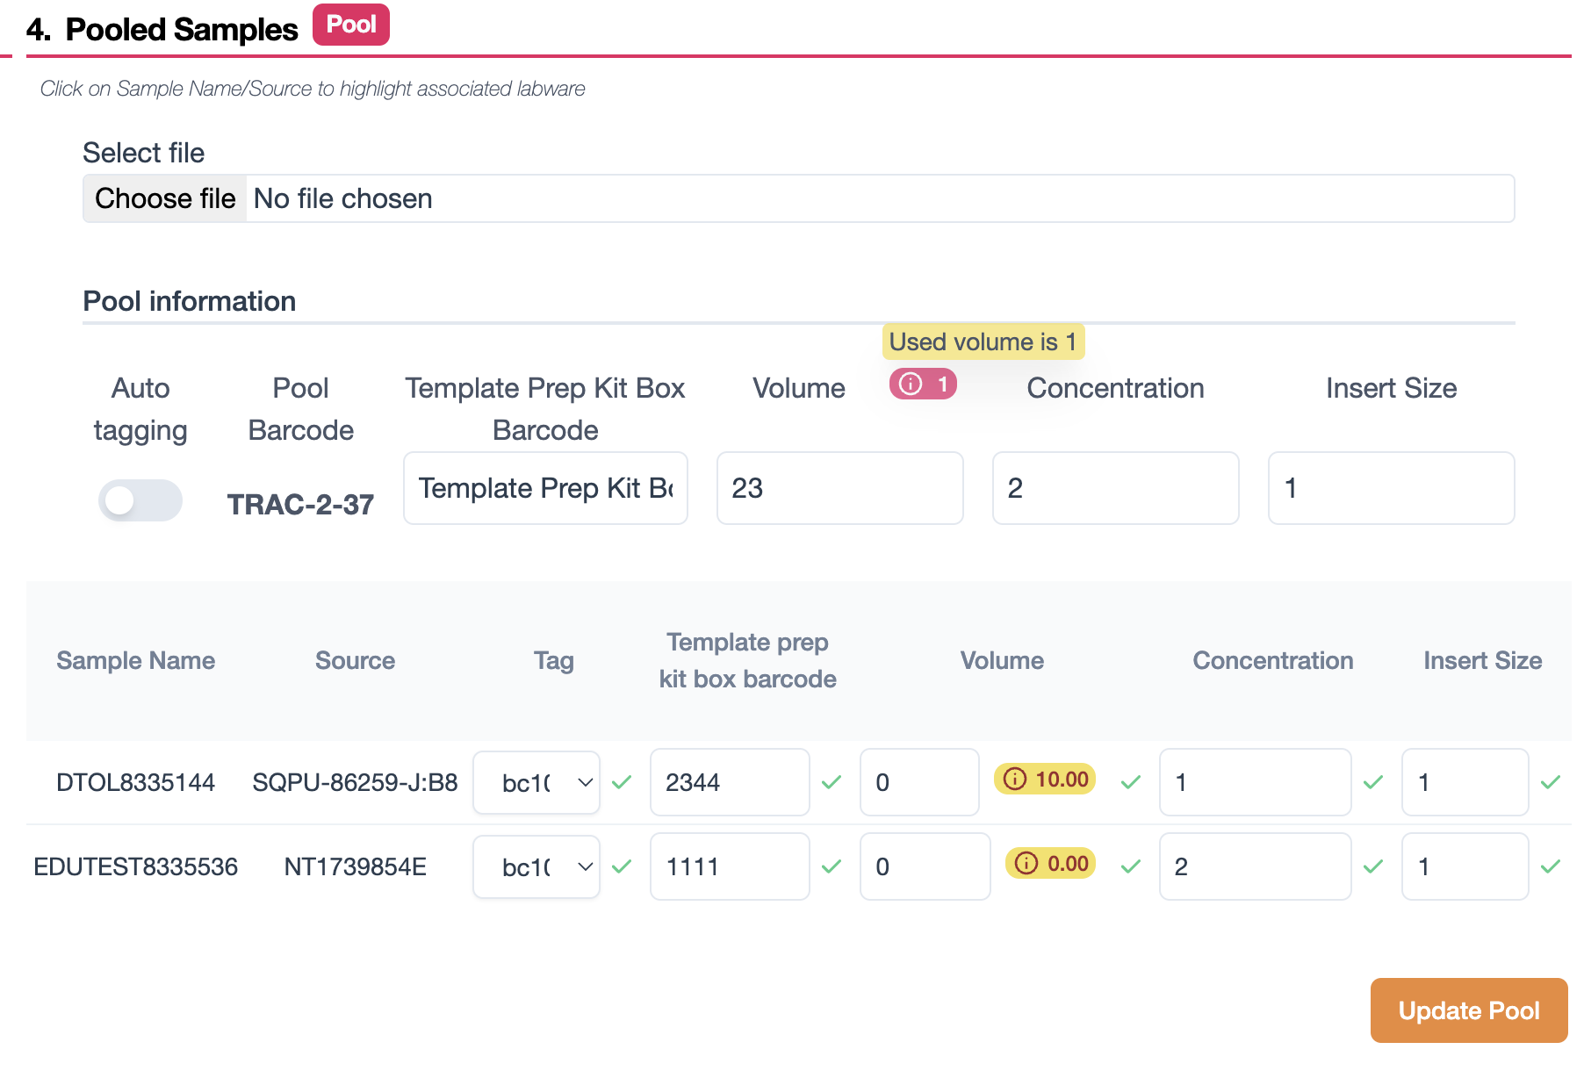1584x1071 pixels.
Task: Click the Update Pool button
Action: click(1468, 1010)
